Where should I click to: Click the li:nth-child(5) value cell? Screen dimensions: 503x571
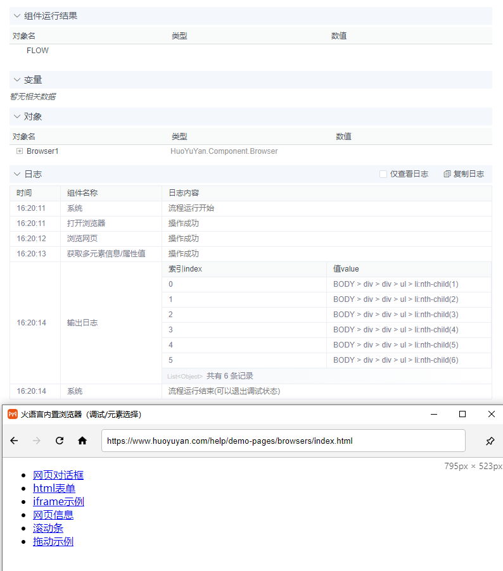tap(409, 345)
